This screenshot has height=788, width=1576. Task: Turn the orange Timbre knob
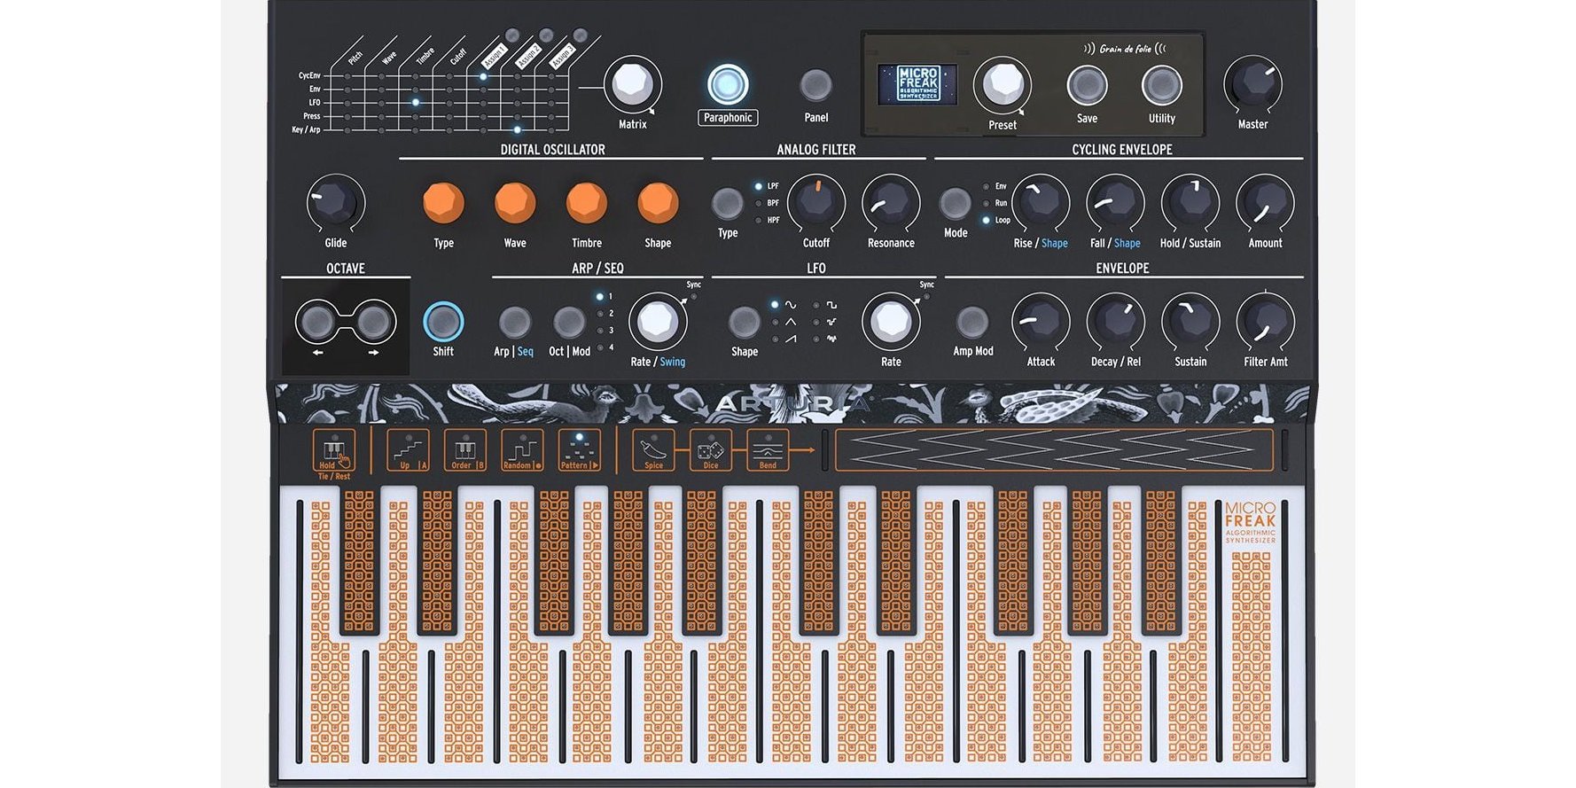tap(587, 203)
